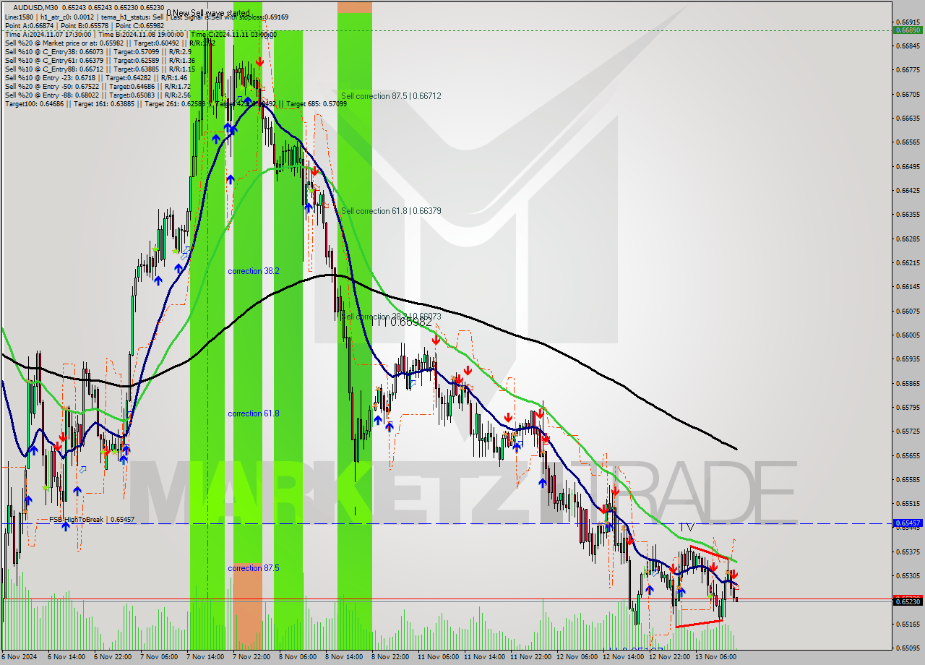Image resolution: width=925 pixels, height=665 pixels.
Task: Click the '6 Nov 2024' time axis label
Action: (x=19, y=657)
